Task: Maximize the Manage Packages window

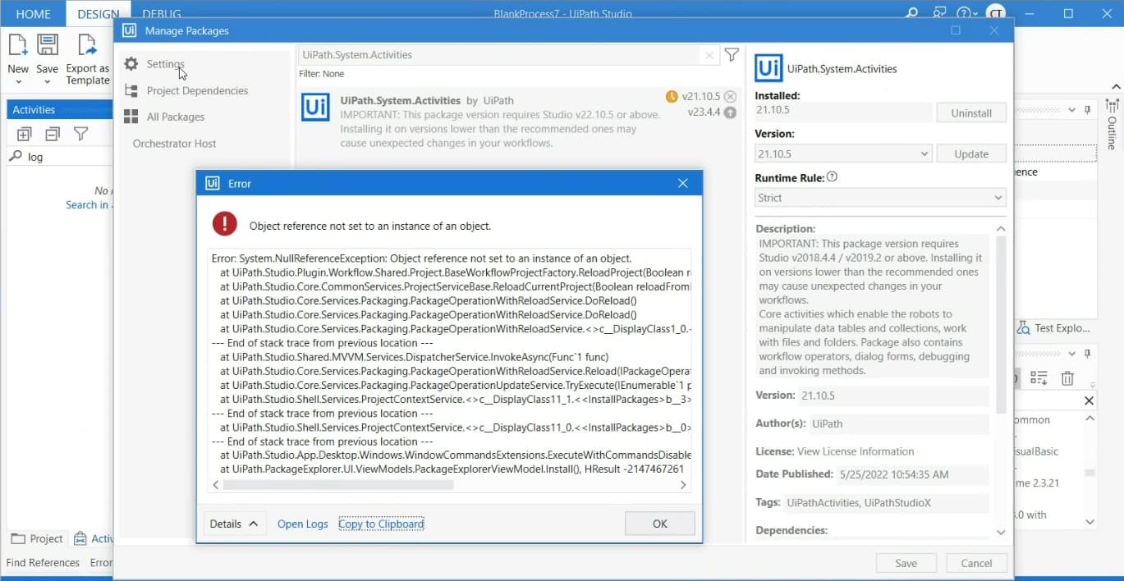Action: (x=955, y=30)
